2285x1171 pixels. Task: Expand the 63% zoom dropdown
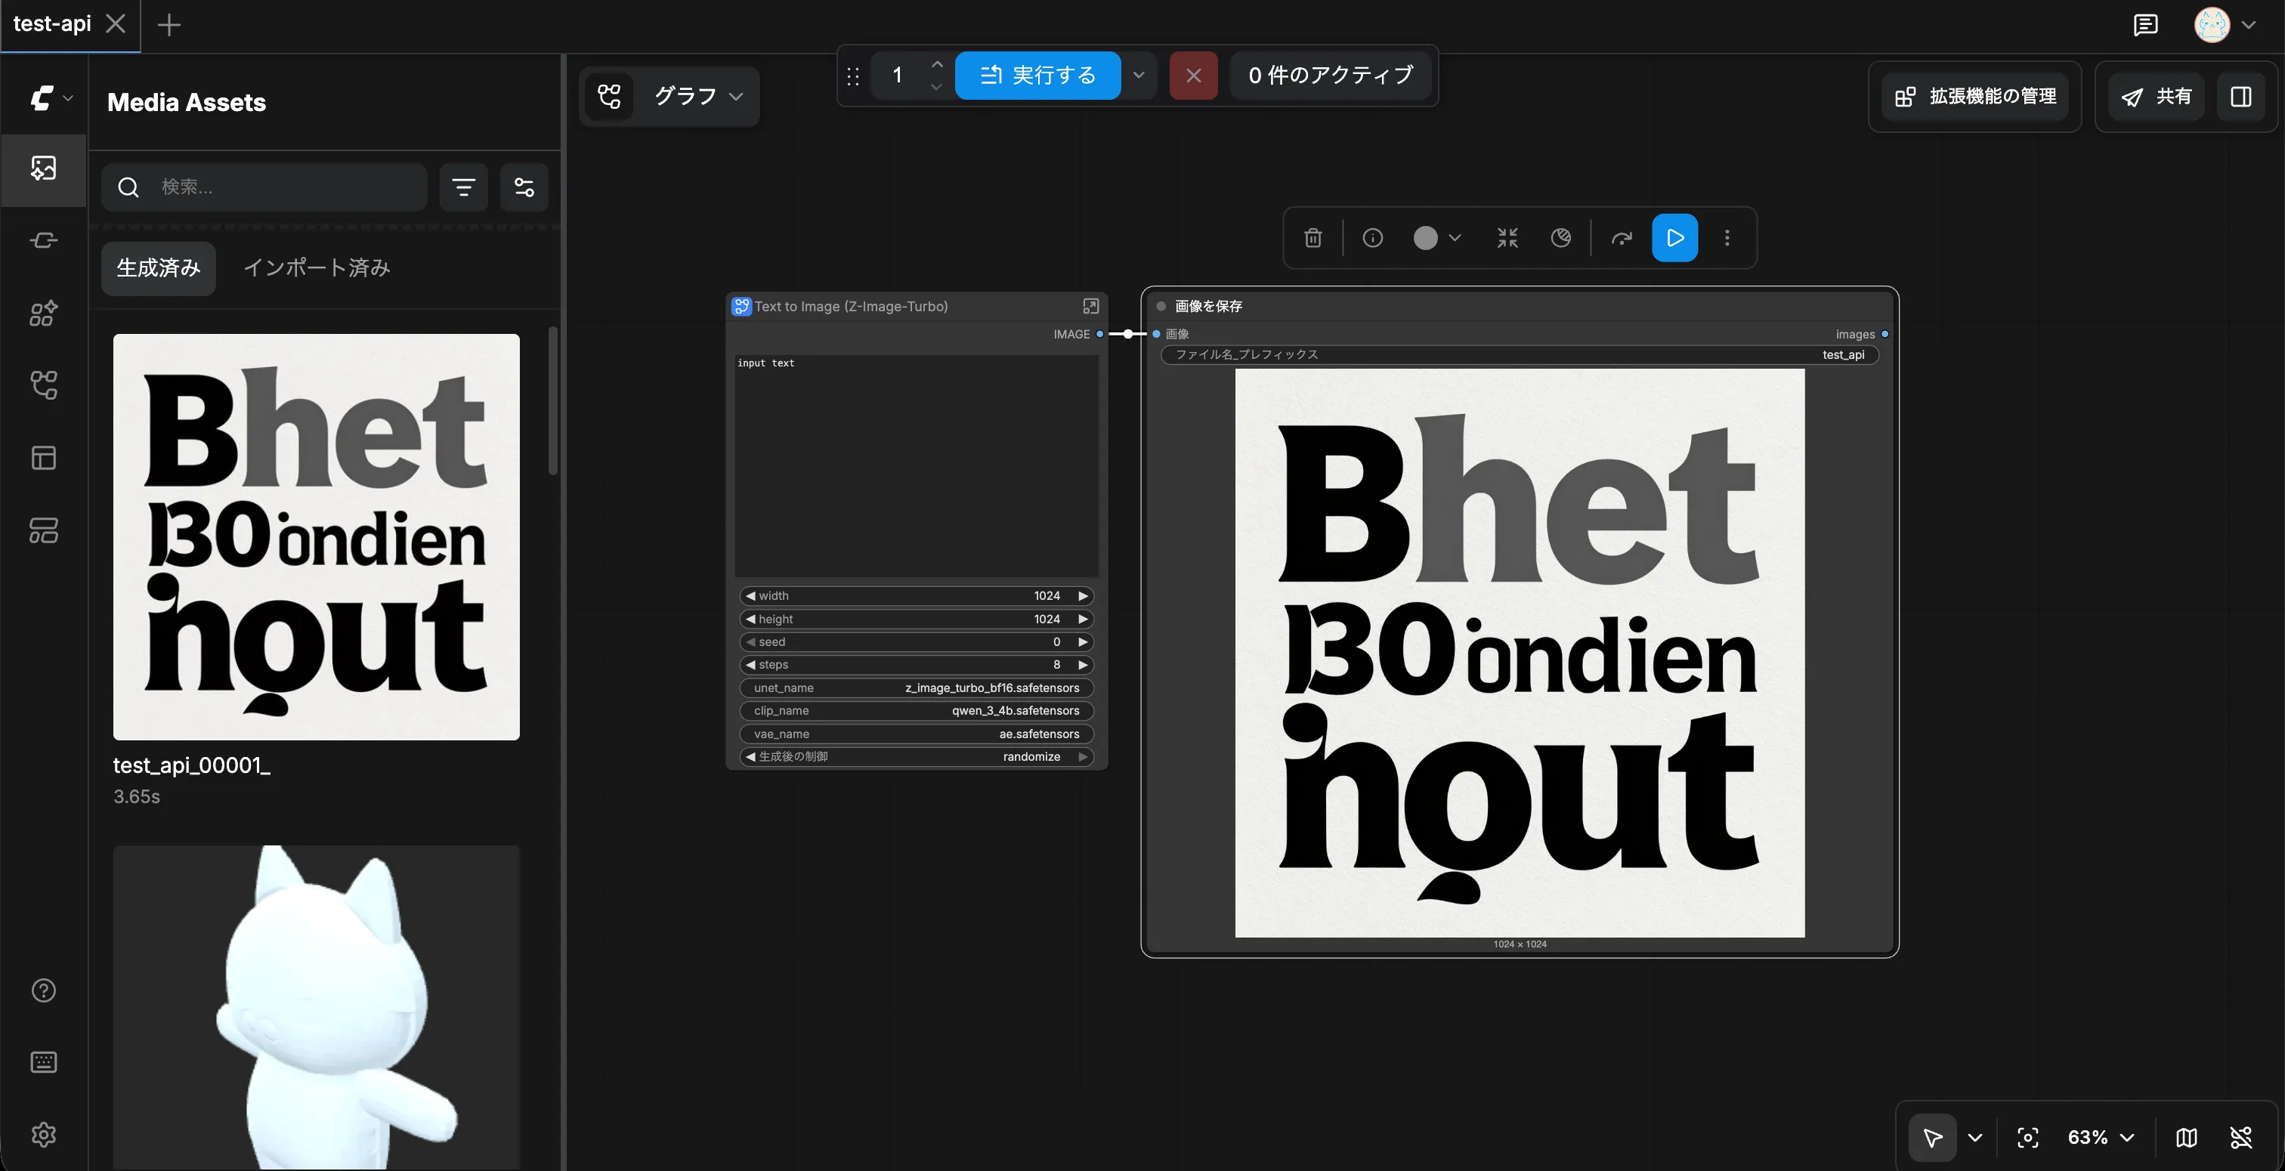[x=2101, y=1137]
